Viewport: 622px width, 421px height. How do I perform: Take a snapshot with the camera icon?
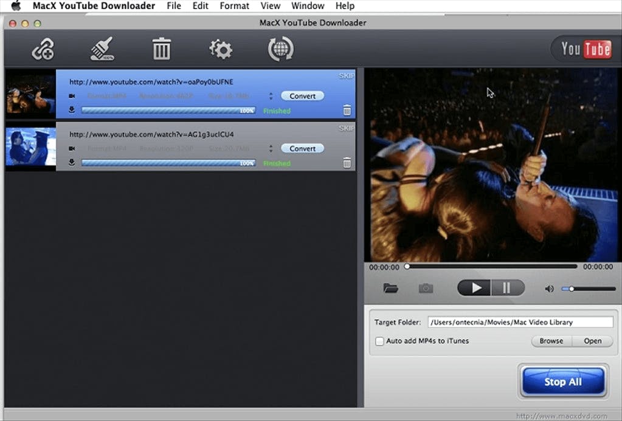[426, 288]
